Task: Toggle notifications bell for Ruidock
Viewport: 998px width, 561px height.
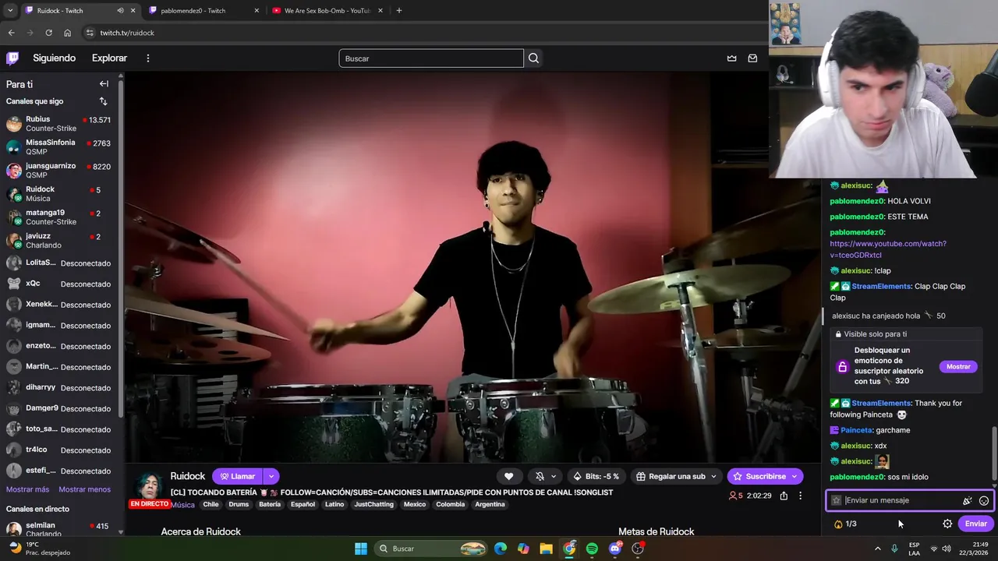Action: (540, 476)
